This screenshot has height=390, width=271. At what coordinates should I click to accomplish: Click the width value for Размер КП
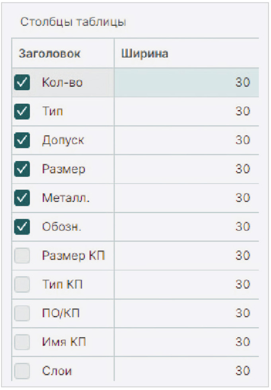click(242, 256)
